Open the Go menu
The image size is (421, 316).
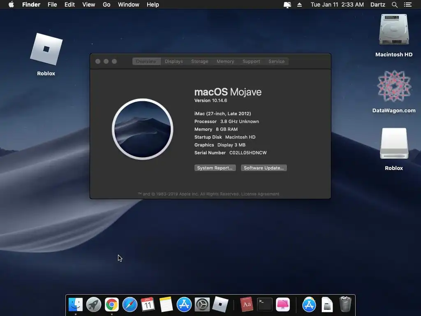pyautogui.click(x=106, y=5)
